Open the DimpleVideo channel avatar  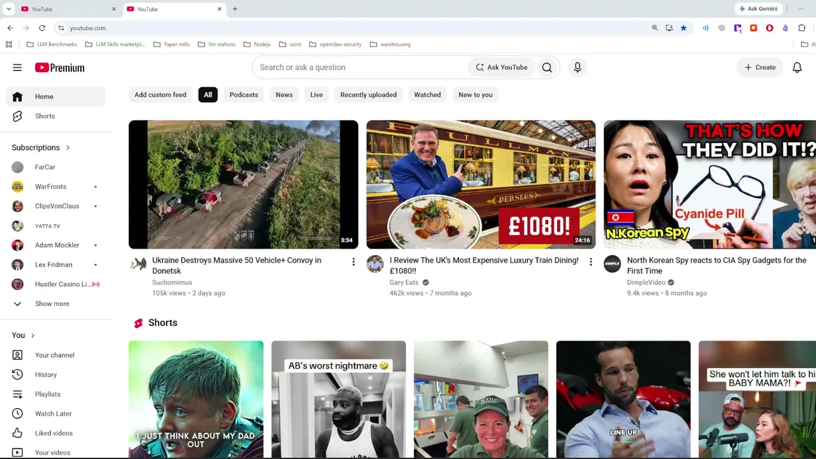tap(612, 264)
